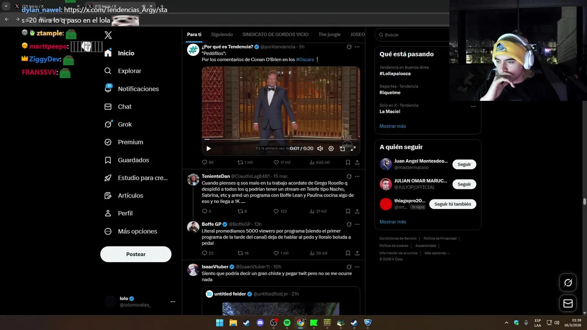This screenshot has height=330, width=587.
Task: Like the ¿Por qué es Tendencia? post
Action: [282, 162]
